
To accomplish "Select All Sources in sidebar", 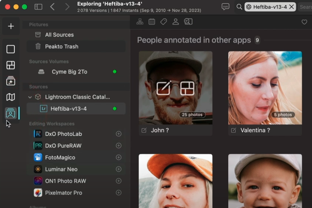I will coord(76,35).
